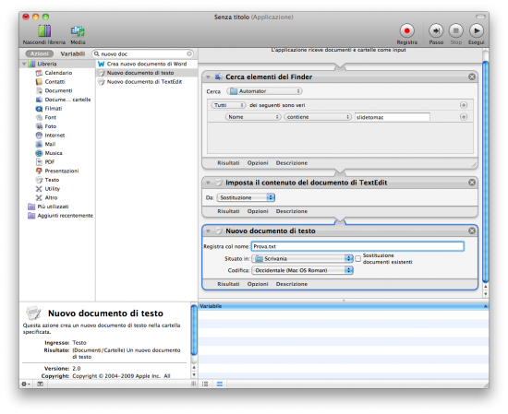Add a criterion next to slidetomac field
Image resolution: width=508 pixels, height=414 pixels.
tap(464, 117)
